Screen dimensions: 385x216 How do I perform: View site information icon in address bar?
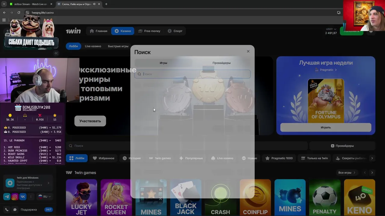27,13
